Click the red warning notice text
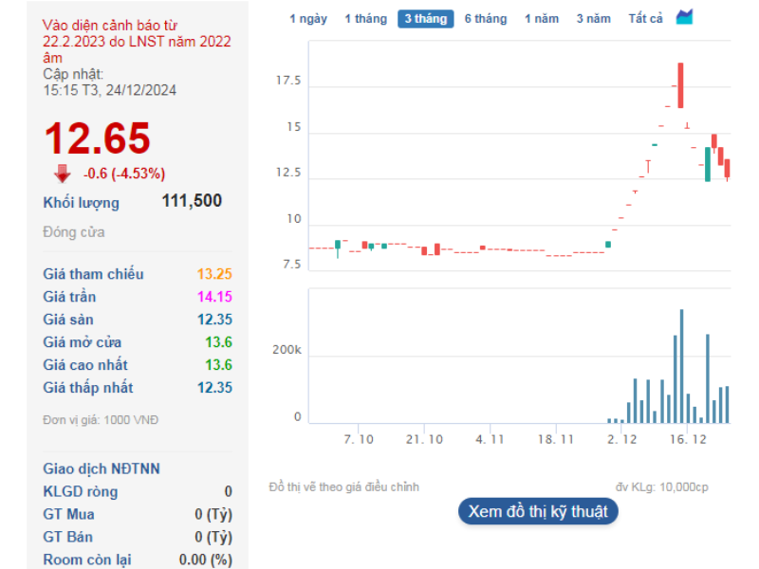Image resolution: width=759 pixels, height=569 pixels. coord(137,41)
